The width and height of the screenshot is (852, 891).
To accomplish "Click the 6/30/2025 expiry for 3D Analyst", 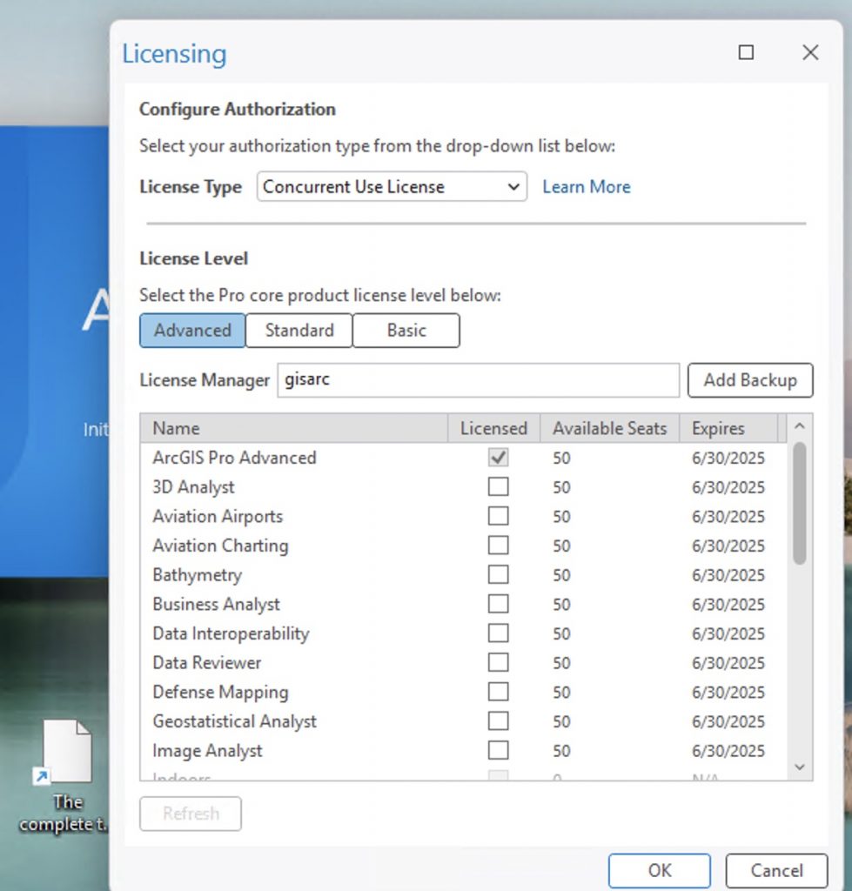I will tap(728, 487).
